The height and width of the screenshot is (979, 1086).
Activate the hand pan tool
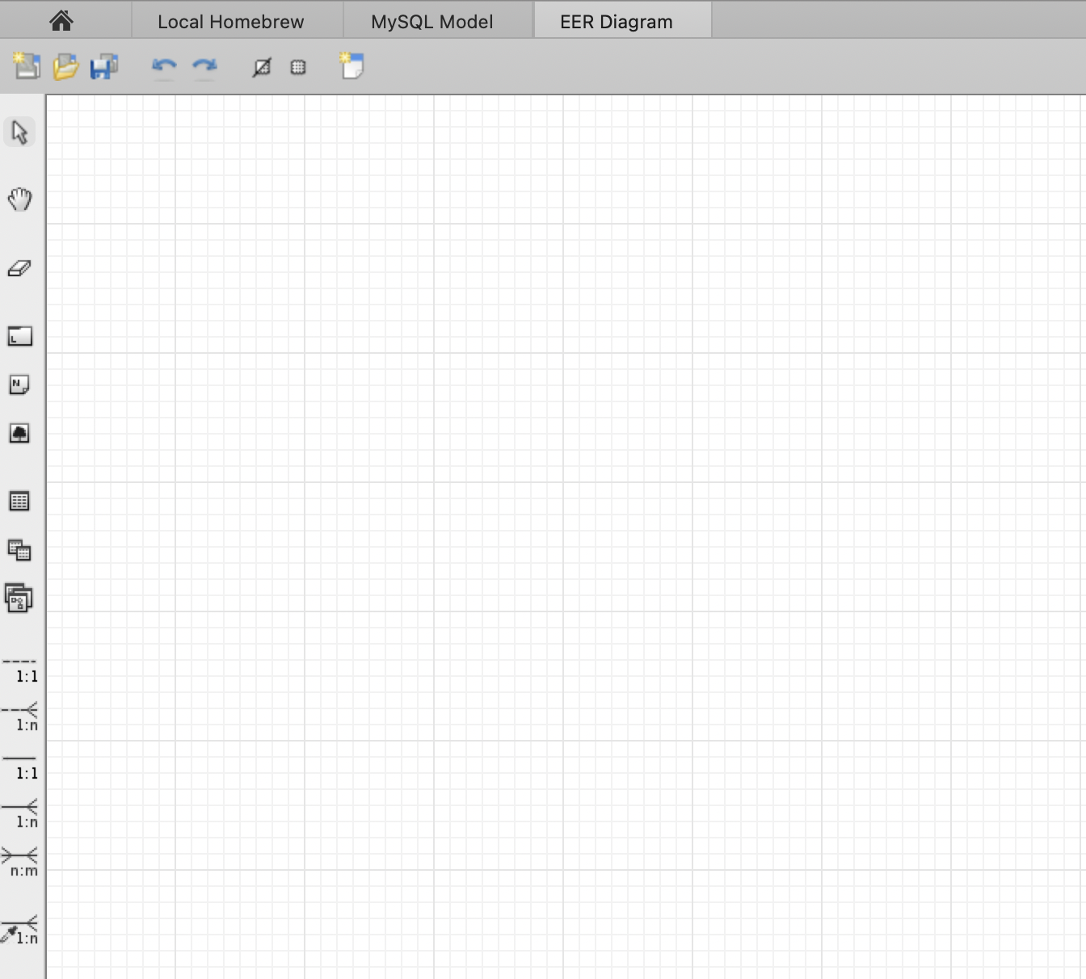pyautogui.click(x=19, y=199)
